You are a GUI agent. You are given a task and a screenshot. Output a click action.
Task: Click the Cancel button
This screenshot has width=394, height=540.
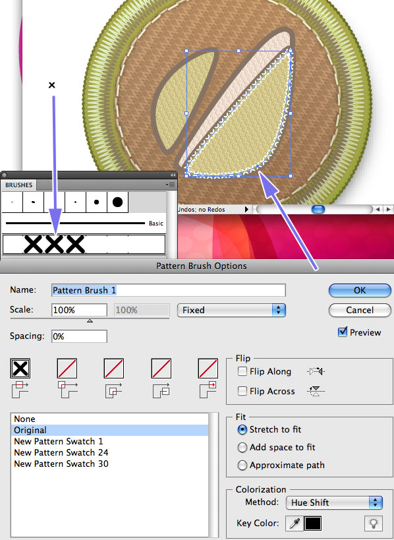360,310
